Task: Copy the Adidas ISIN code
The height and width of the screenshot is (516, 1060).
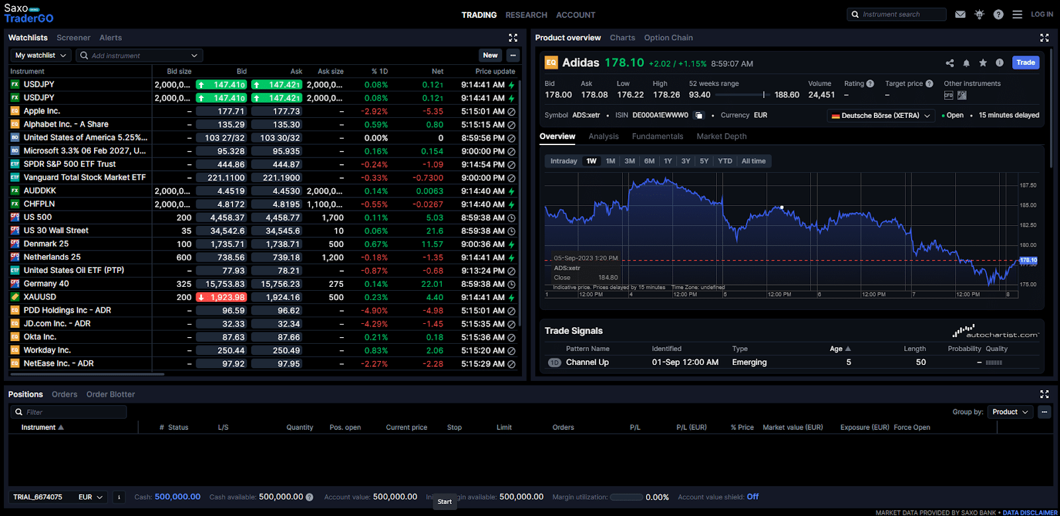Action: click(698, 115)
